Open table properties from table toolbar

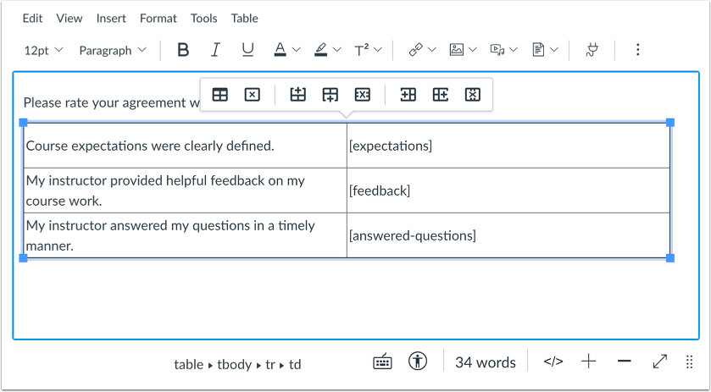220,95
